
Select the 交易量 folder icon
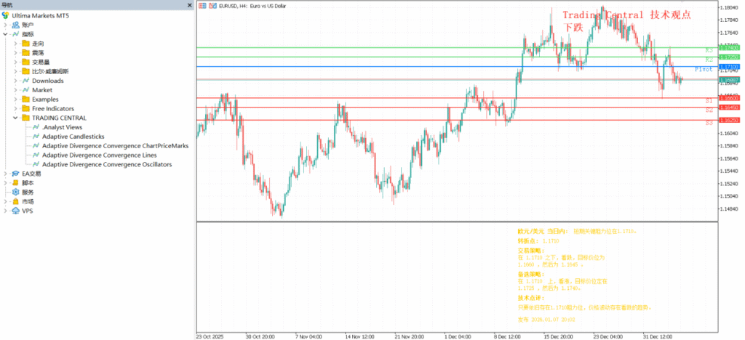25,62
